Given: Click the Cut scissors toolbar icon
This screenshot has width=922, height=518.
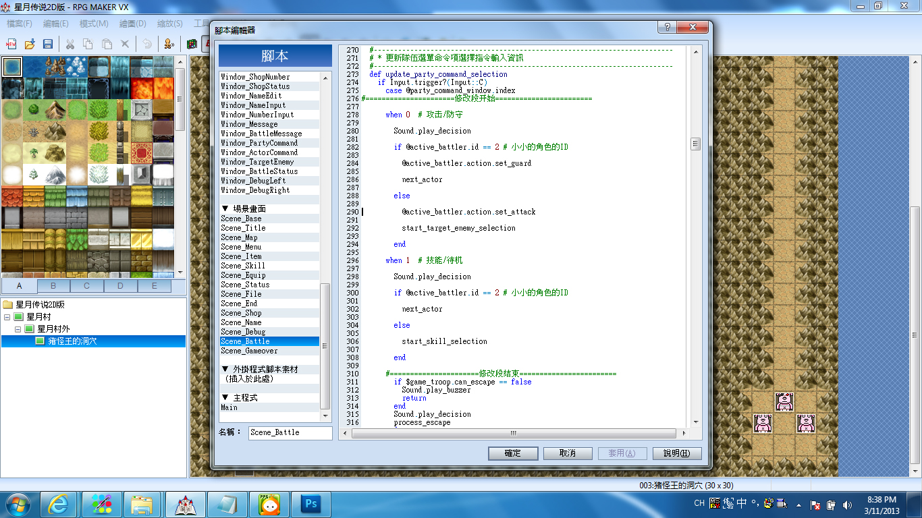Looking at the screenshot, I should (70, 44).
